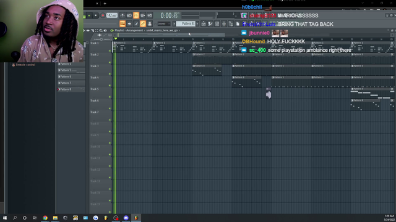Viewport: 396px width, 222px height.
Task: Click the playlist horizontal arrows slip tool
Action: pos(88,30)
